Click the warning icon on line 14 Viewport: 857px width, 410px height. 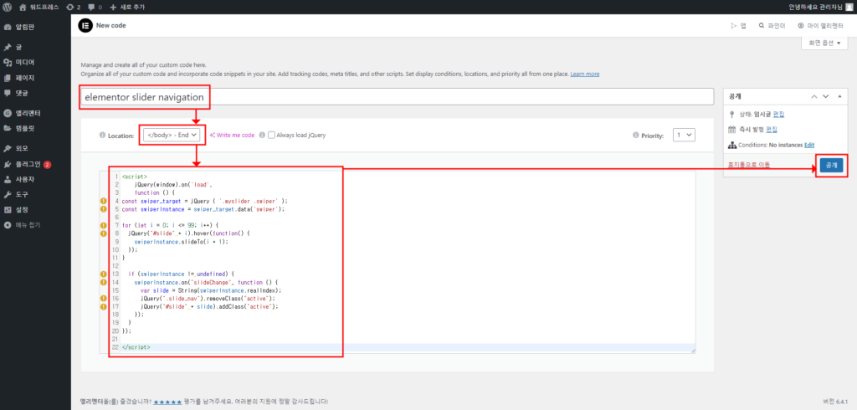pos(103,282)
